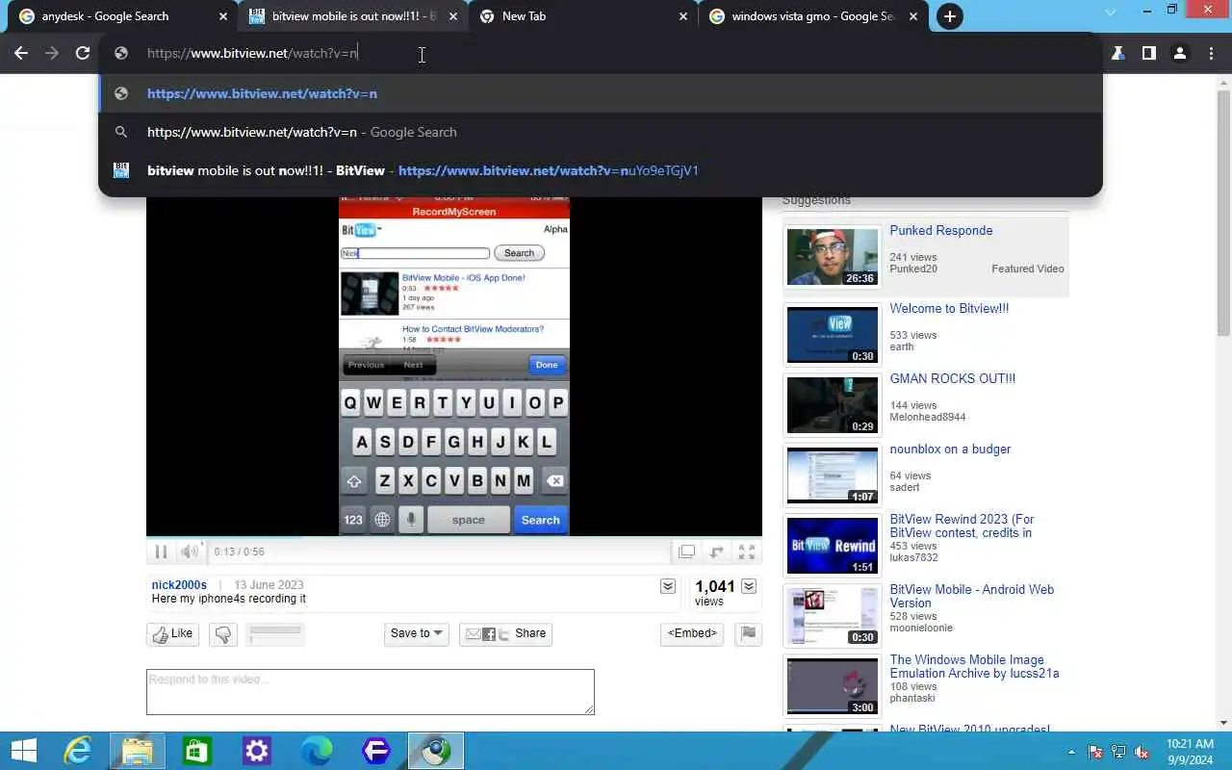
Task: Show hidden system tray icons
Action: tap(1071, 752)
